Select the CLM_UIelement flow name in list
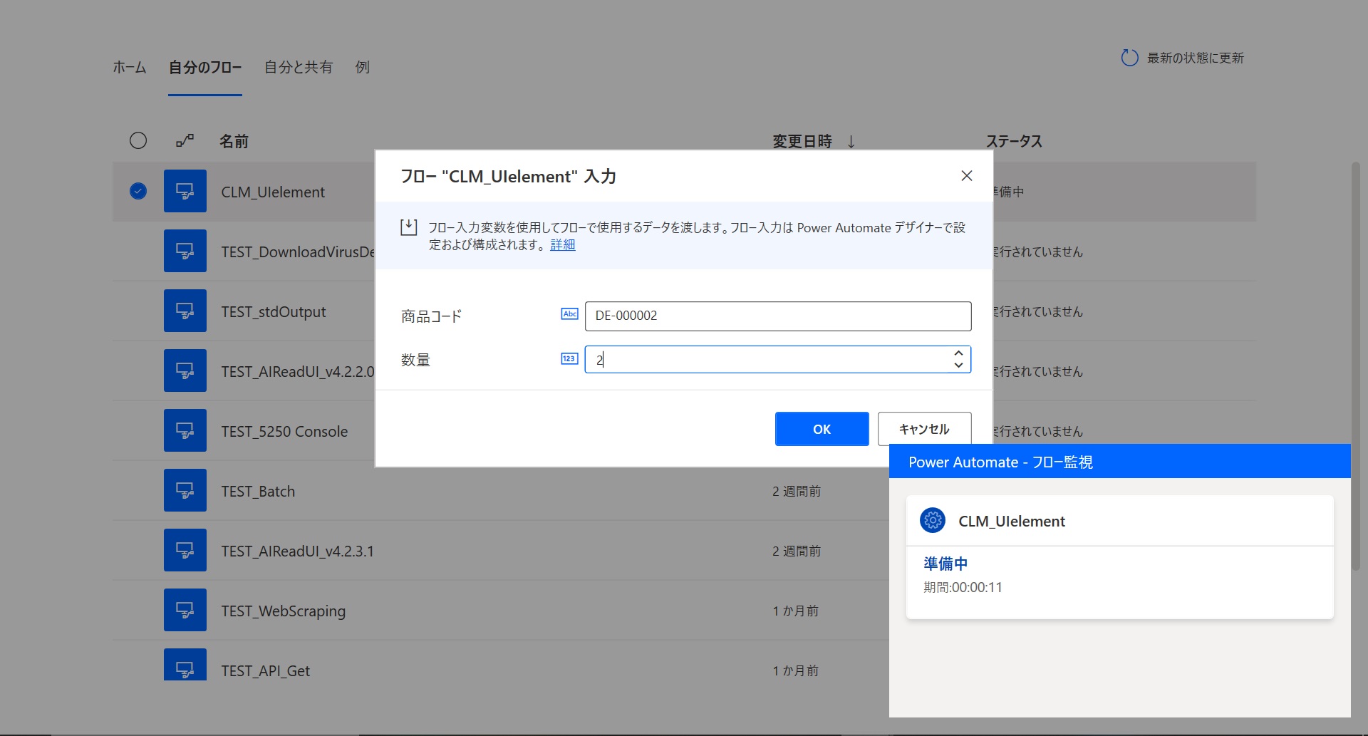Viewport: 1368px width, 736px height. pos(273,192)
